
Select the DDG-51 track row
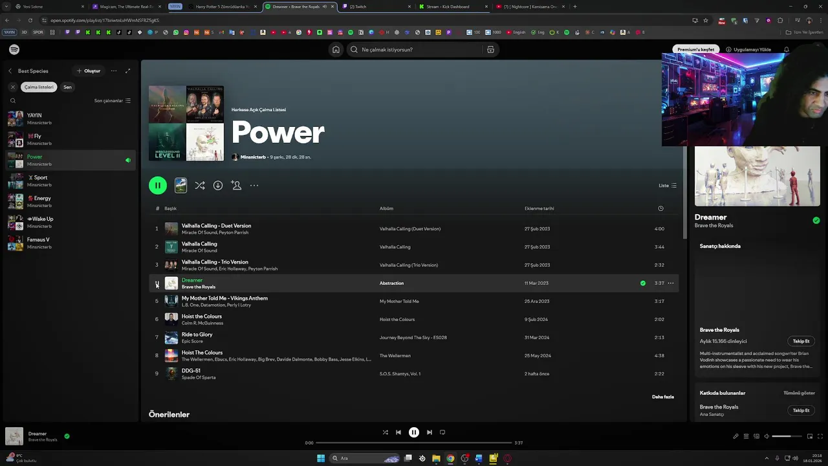(x=414, y=373)
